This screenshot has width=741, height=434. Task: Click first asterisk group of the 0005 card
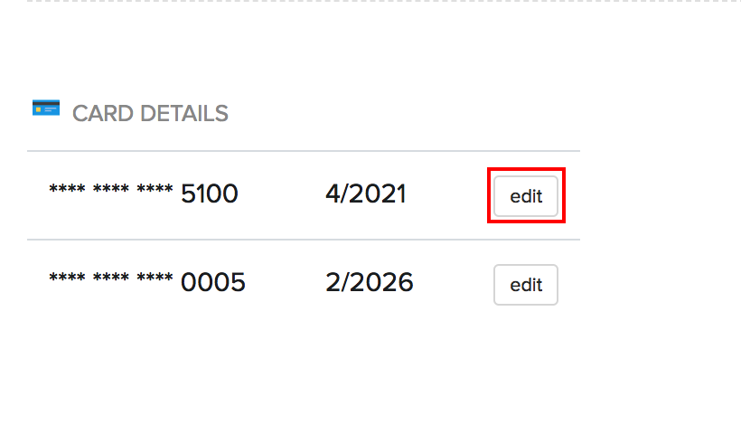[67, 280]
